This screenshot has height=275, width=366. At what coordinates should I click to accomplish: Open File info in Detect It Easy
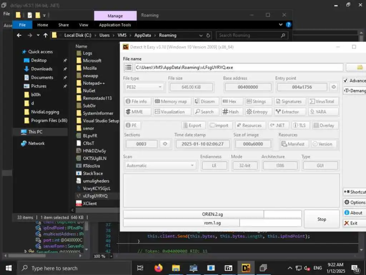pyautogui.click(x=138, y=101)
